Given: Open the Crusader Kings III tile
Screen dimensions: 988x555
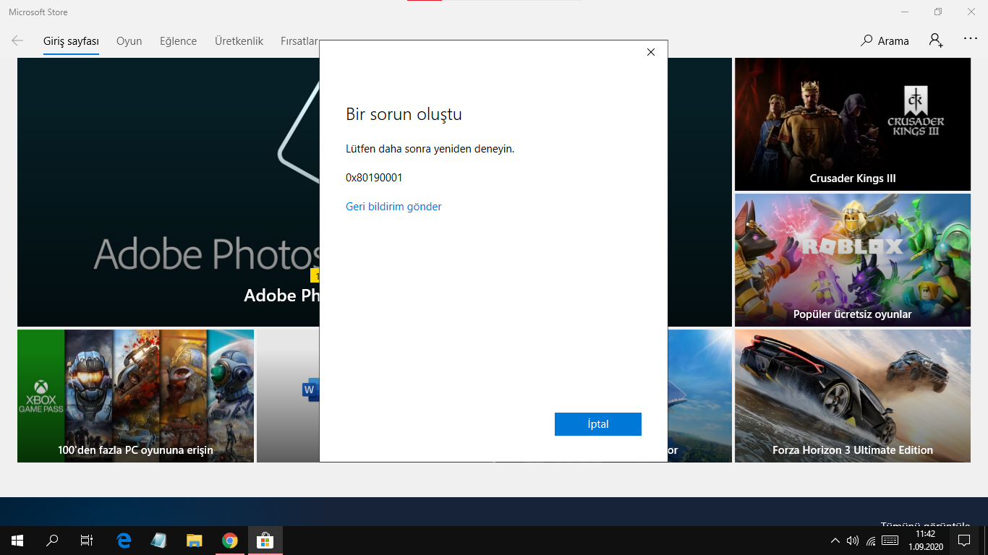Looking at the screenshot, I should tap(853, 124).
